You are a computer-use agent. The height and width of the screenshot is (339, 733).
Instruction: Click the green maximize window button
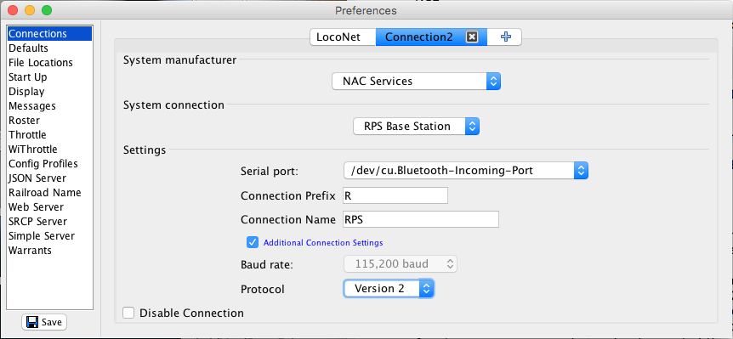tap(47, 10)
